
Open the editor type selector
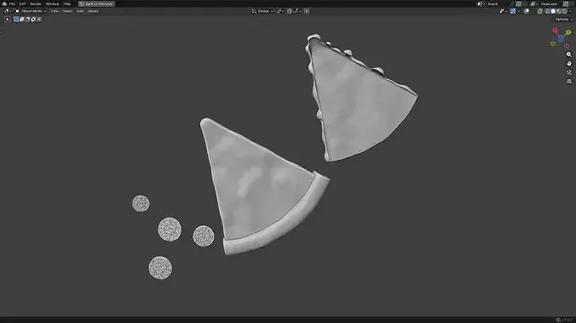pyautogui.click(x=8, y=11)
